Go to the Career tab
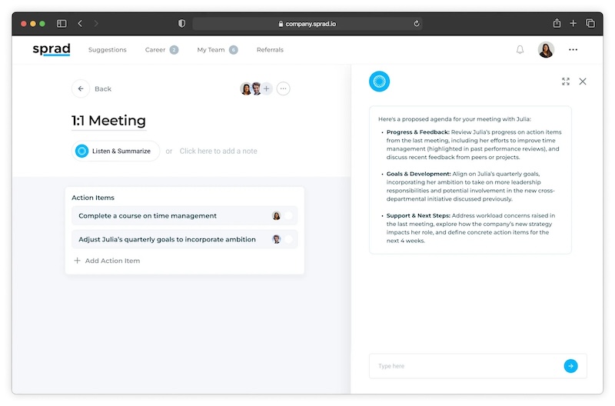Screen dimensions: 615x406 [x=155, y=50]
